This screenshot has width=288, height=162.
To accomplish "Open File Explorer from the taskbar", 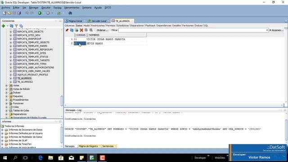I will [50, 158].
